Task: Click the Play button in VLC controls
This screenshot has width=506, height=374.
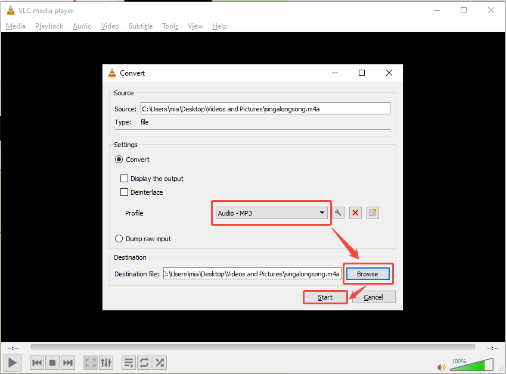Action: (13, 363)
